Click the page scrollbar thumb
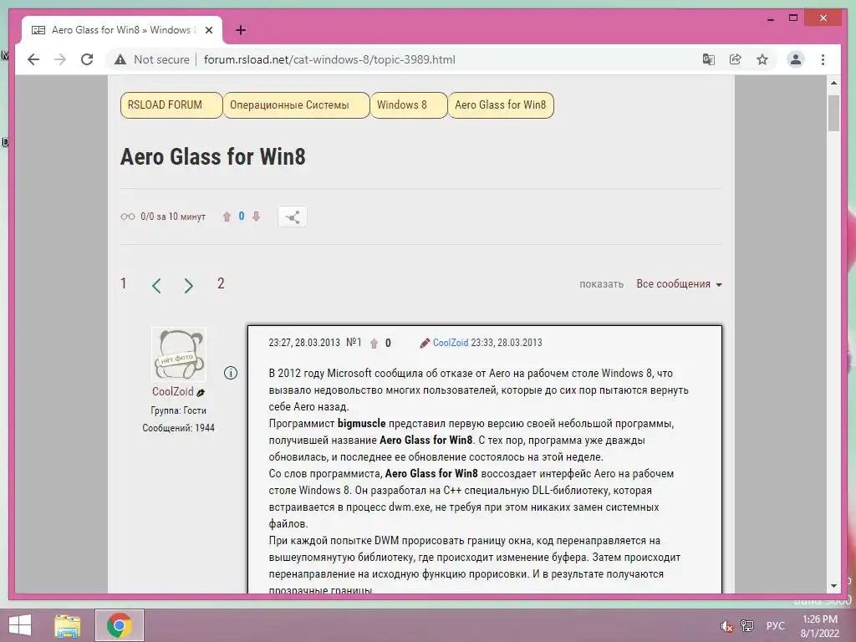Image resolution: width=856 pixels, height=642 pixels. pos(833,113)
